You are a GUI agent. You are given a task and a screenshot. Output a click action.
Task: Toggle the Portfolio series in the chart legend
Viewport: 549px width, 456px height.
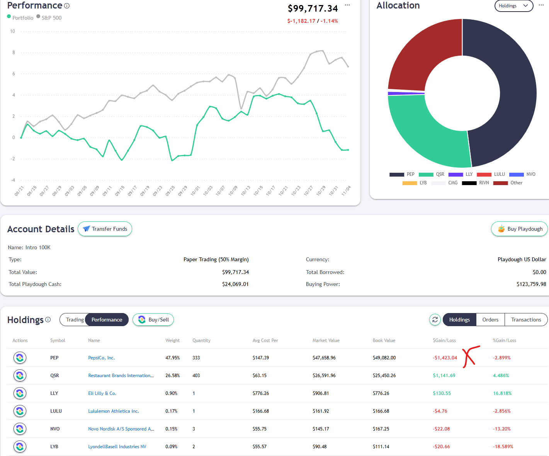tap(20, 17)
